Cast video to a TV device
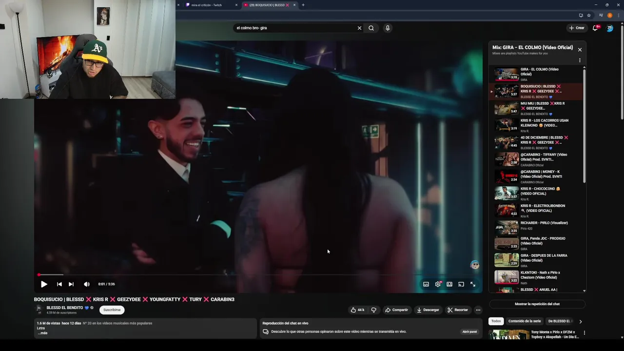 click(x=461, y=284)
